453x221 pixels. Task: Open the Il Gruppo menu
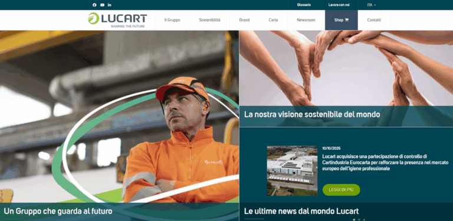pos(172,20)
